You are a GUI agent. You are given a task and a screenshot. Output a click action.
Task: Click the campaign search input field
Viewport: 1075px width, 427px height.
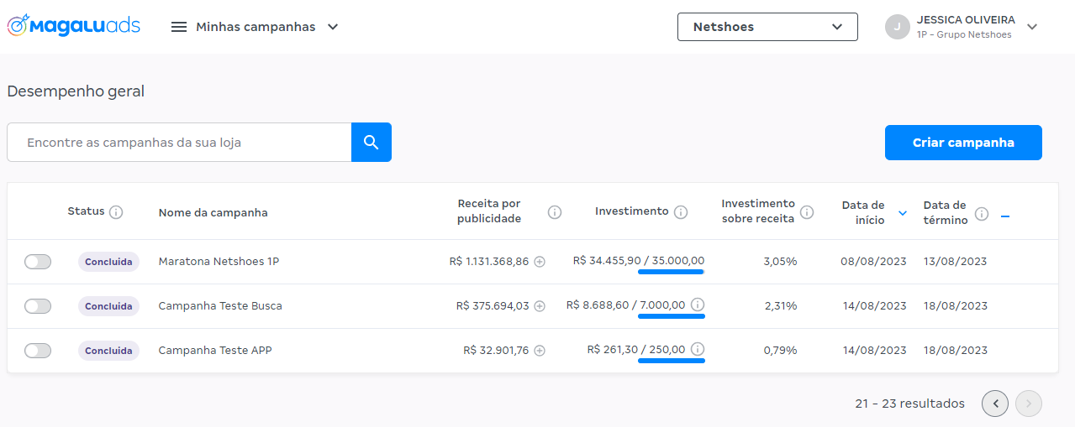(179, 143)
